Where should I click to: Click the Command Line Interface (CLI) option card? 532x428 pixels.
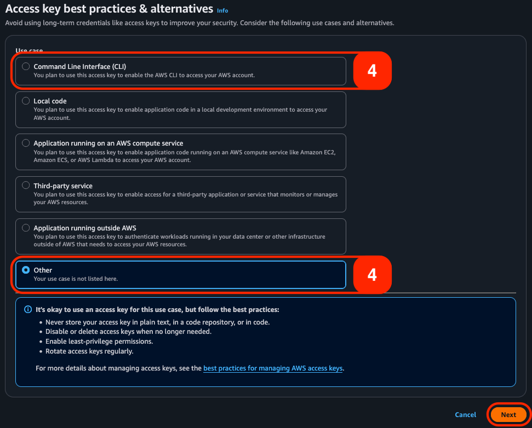(x=181, y=70)
